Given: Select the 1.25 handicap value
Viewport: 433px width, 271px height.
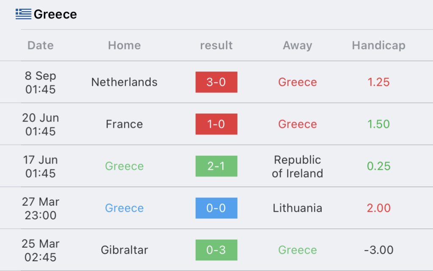Looking at the screenshot, I should [378, 82].
